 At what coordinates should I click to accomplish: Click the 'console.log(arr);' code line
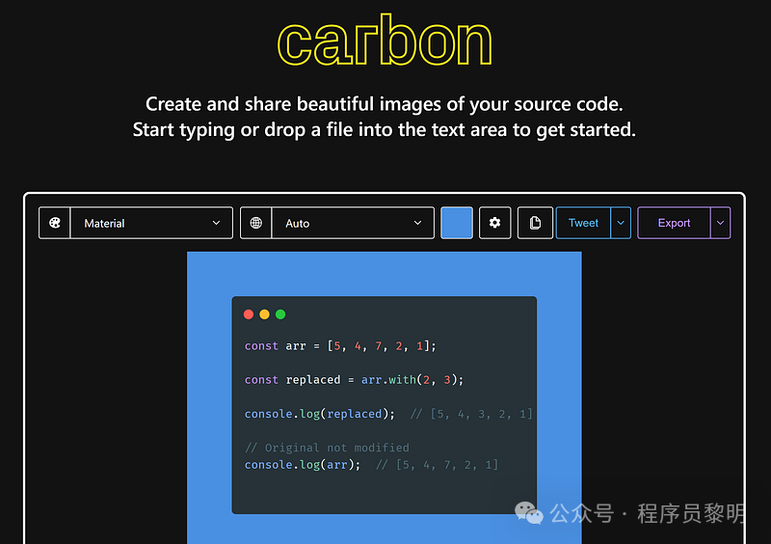303,465
